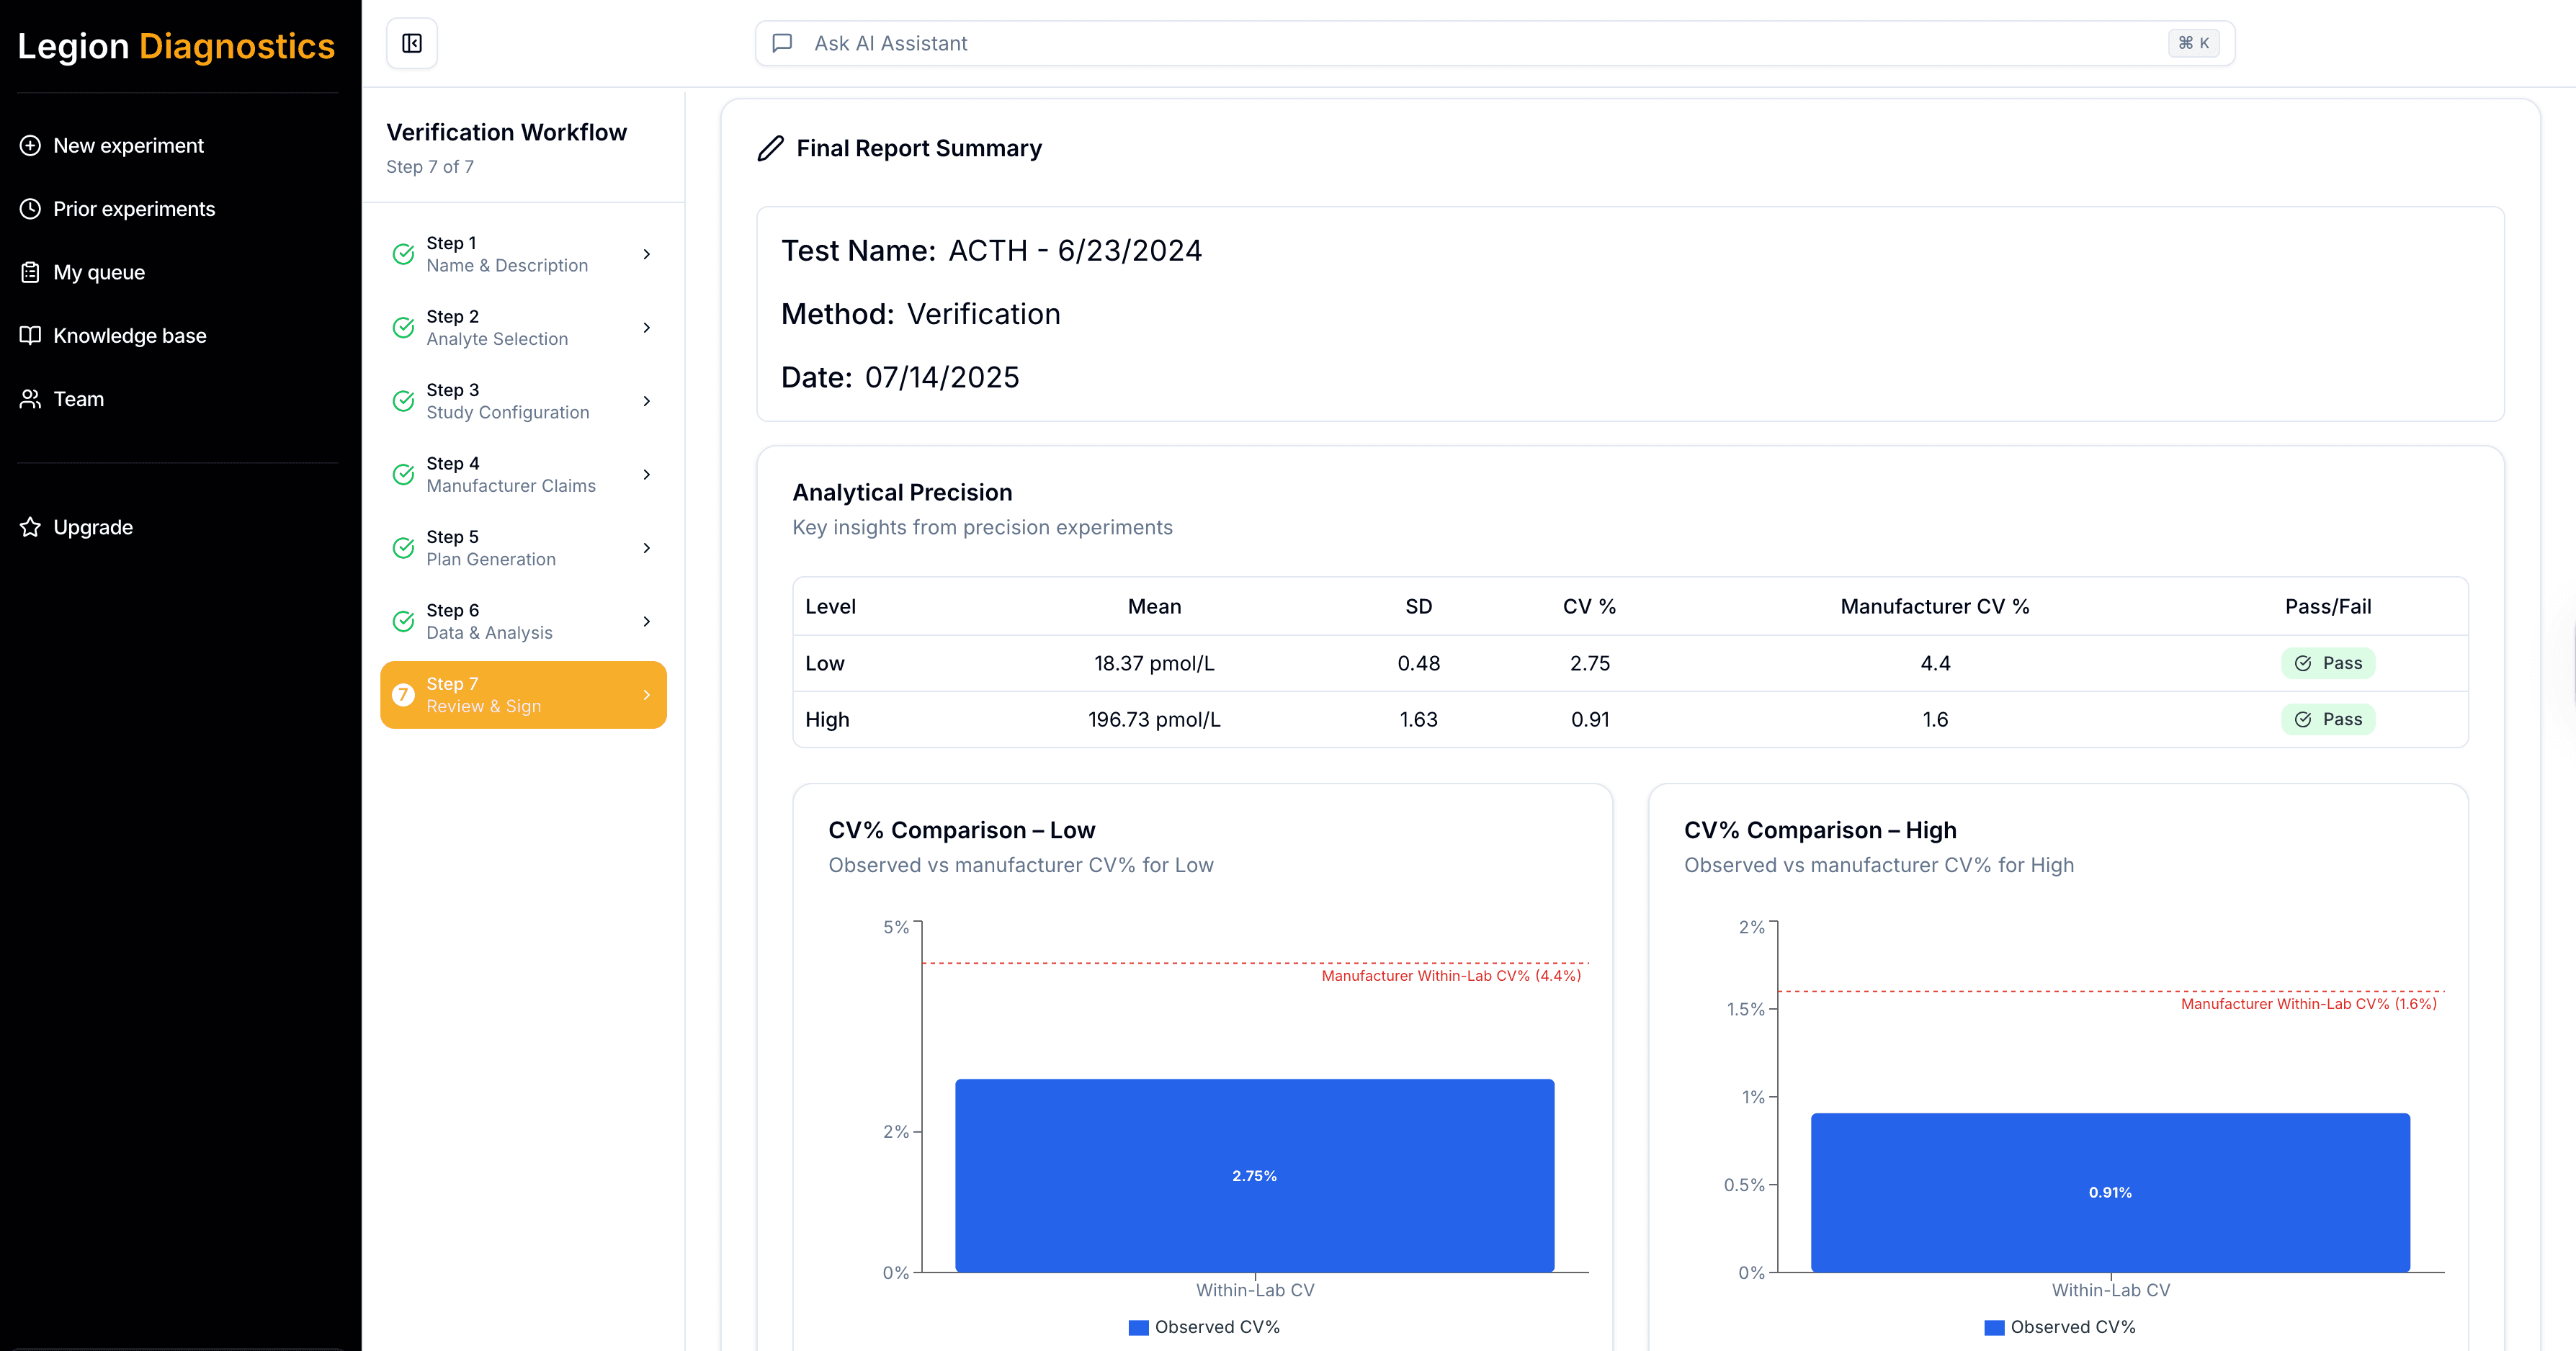Click the Step 6 green checkmark icon
Viewport: 2576px width, 1351px height.
403,621
